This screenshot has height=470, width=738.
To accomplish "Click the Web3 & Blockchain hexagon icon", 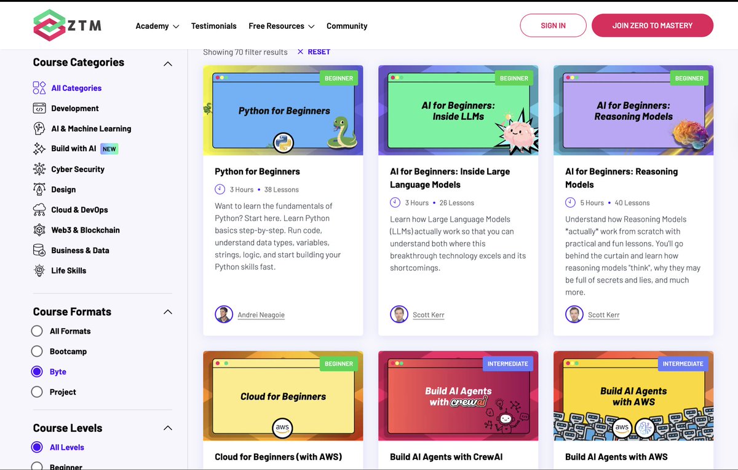I will pos(39,230).
